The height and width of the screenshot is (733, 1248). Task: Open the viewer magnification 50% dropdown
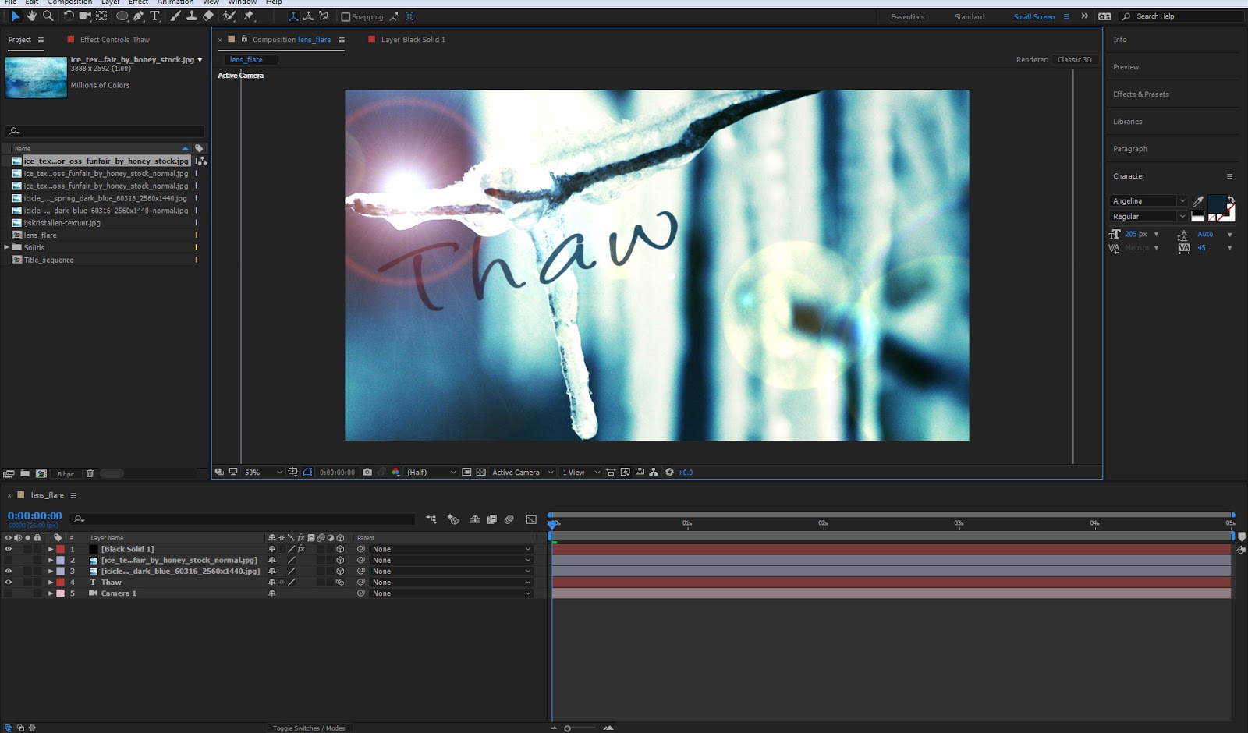pos(264,472)
